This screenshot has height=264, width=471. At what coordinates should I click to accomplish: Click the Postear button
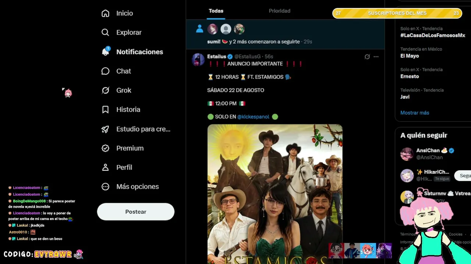tap(136, 212)
